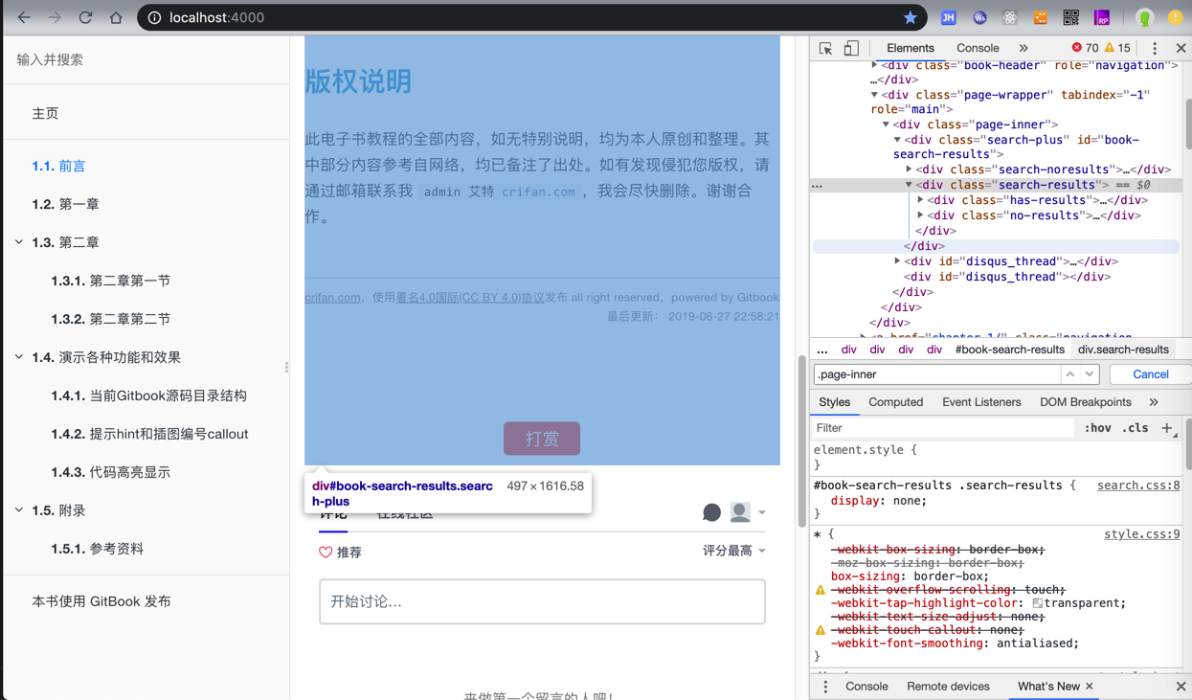Open the JH browser extension

[948, 17]
